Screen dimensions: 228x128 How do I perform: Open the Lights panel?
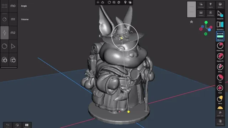click(x=211, y=5)
